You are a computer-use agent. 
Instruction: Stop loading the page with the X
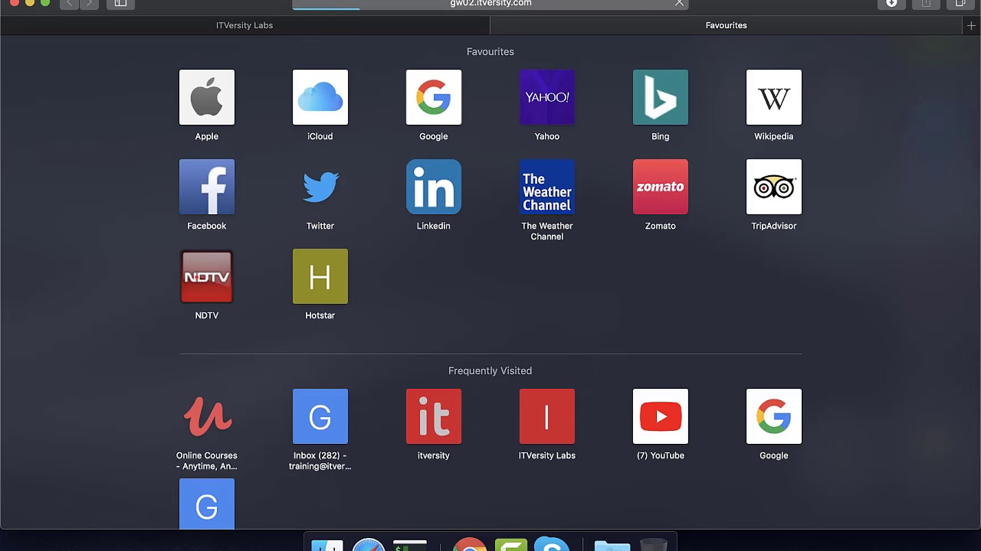pos(679,4)
